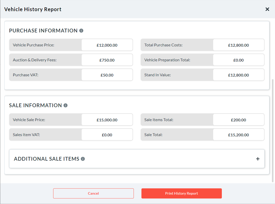275x204 pixels.
Task: Click the Additional Sale Items header
Action: coord(47,159)
